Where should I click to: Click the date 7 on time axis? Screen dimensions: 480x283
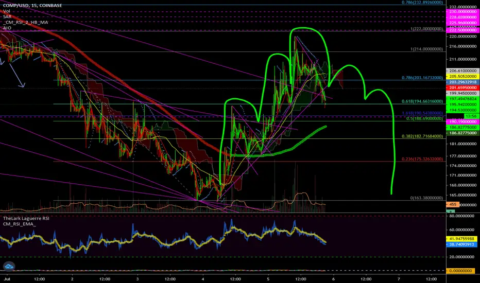coord(399,279)
